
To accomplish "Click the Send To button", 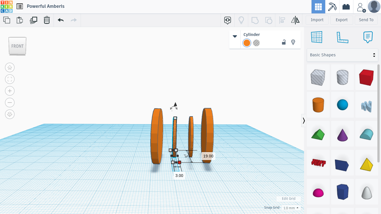I will 366,20.
